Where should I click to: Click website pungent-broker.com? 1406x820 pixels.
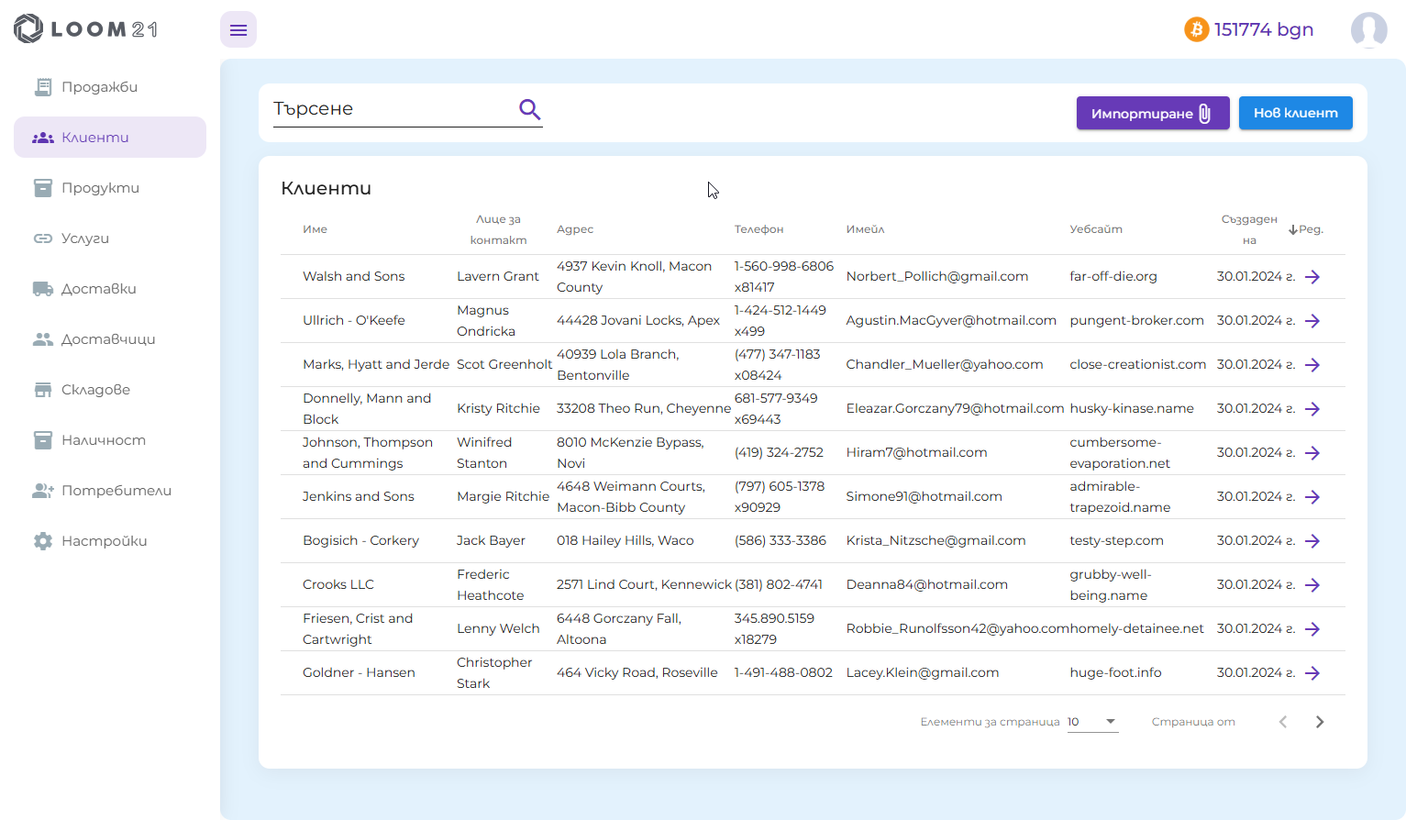click(1136, 321)
